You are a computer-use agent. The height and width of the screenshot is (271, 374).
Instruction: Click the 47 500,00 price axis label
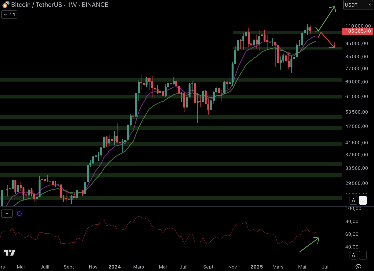coord(357,126)
